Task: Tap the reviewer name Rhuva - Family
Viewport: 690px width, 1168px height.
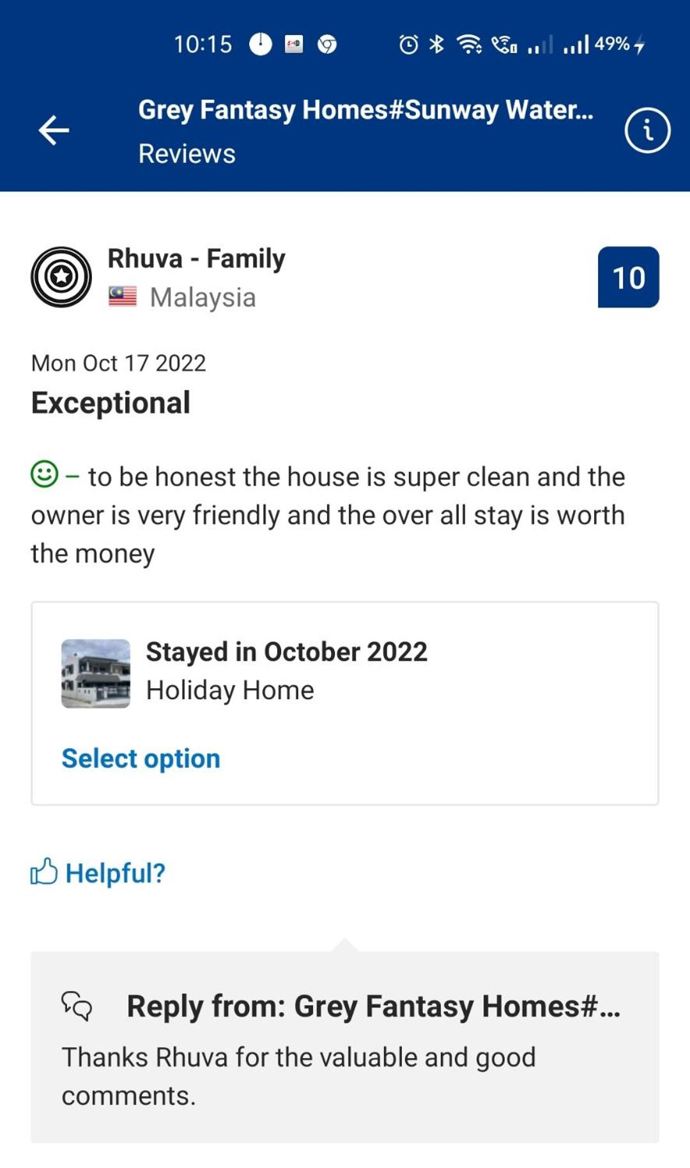Action: (197, 259)
